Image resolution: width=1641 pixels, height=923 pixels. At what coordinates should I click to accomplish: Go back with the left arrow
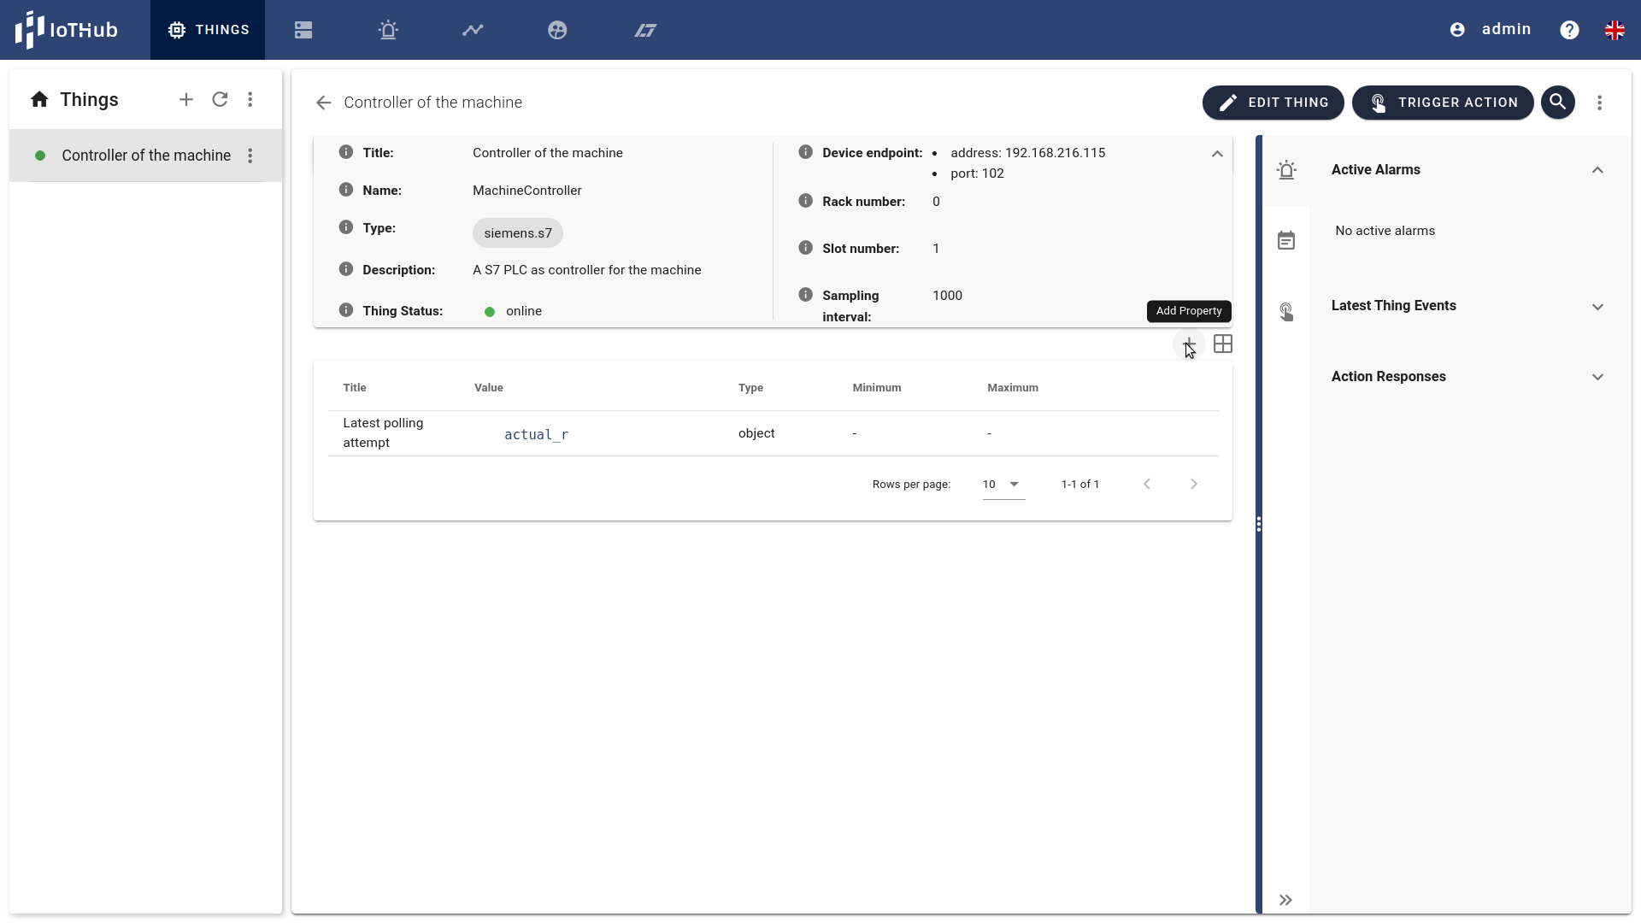323,103
